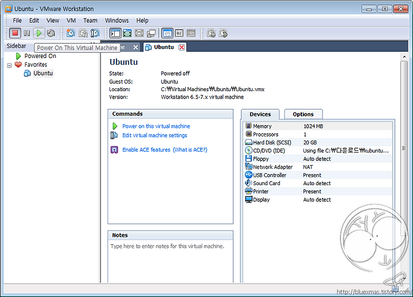This screenshot has width=413, height=297.
Task: Click the Capture Movie toolbar icon
Action: point(223,33)
